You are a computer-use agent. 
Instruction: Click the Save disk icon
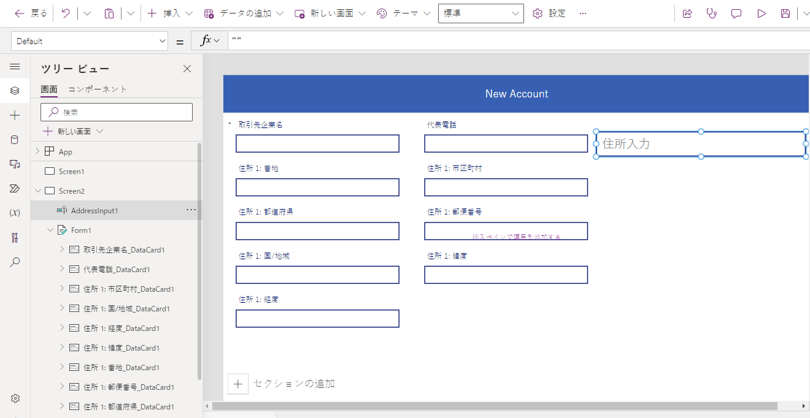pos(785,13)
